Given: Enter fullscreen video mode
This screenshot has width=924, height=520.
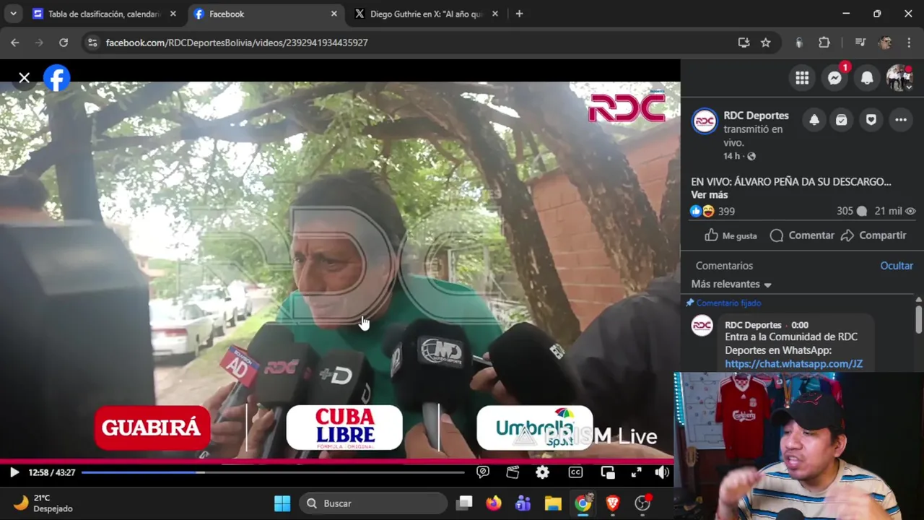Looking at the screenshot, I should [636, 472].
